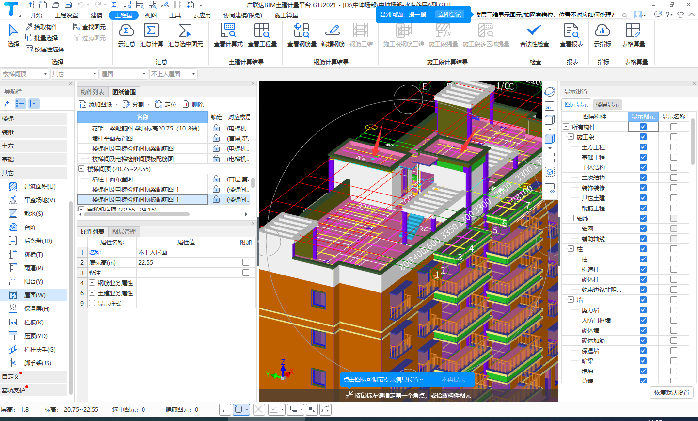This screenshot has width=698, height=421.
Task: Select 阳台(Y) balcony item in navigation
Action: 34,281
